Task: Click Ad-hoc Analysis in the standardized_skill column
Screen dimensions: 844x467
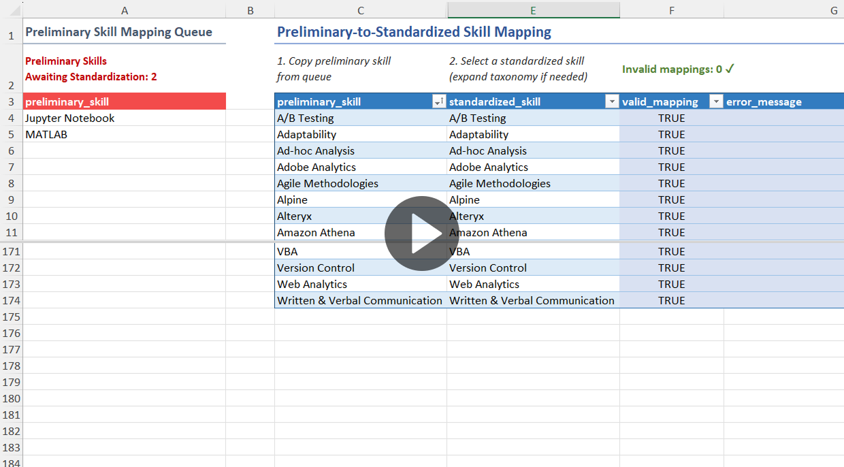Action: point(533,151)
